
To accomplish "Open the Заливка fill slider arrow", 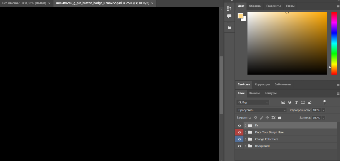I will tap(324, 118).
